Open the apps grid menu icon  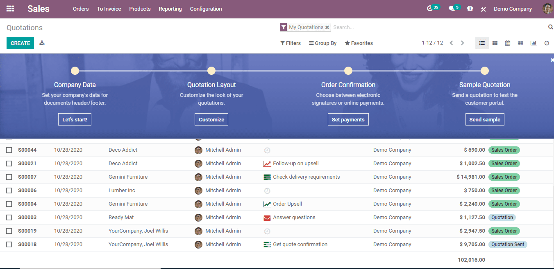[x=10, y=9]
